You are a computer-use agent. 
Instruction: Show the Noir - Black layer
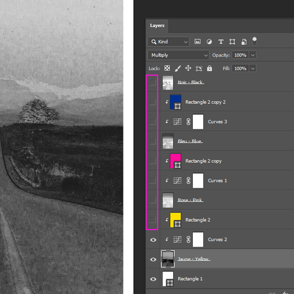tap(153, 82)
